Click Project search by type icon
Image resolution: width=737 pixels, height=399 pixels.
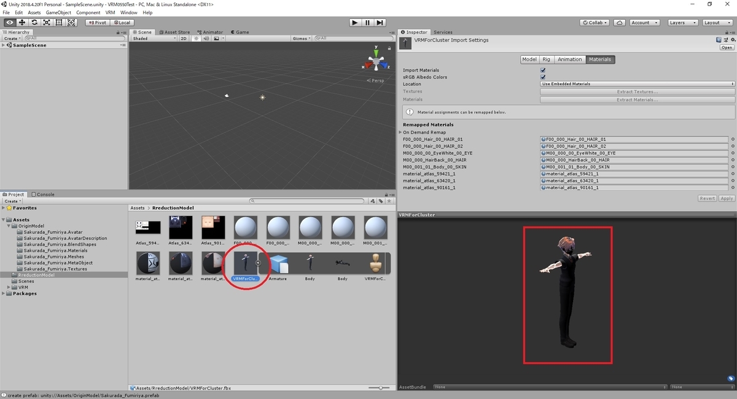373,201
